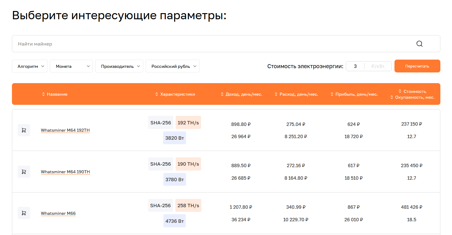Click the 1 207.80 ₽ daily income value

(x=241, y=207)
